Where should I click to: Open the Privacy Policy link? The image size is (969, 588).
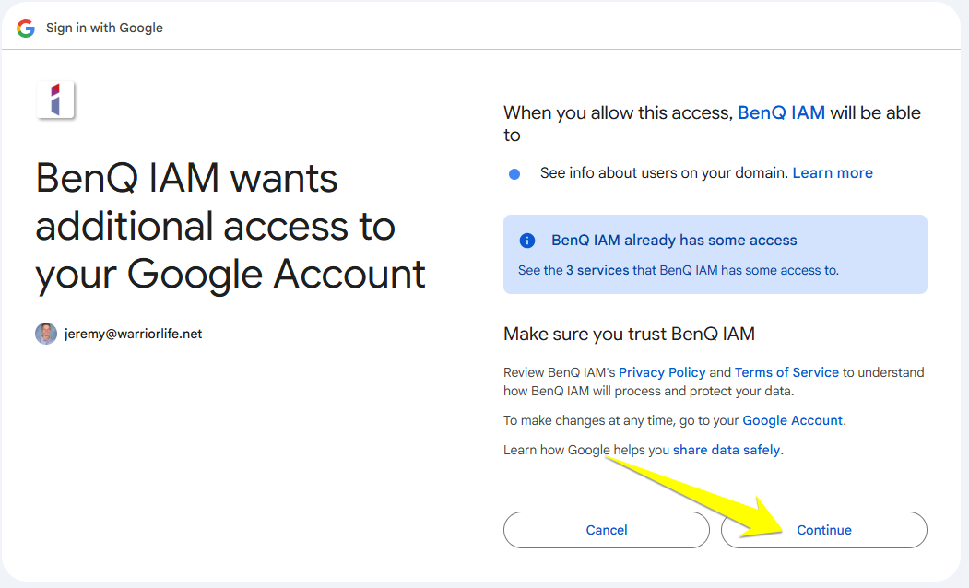click(662, 372)
